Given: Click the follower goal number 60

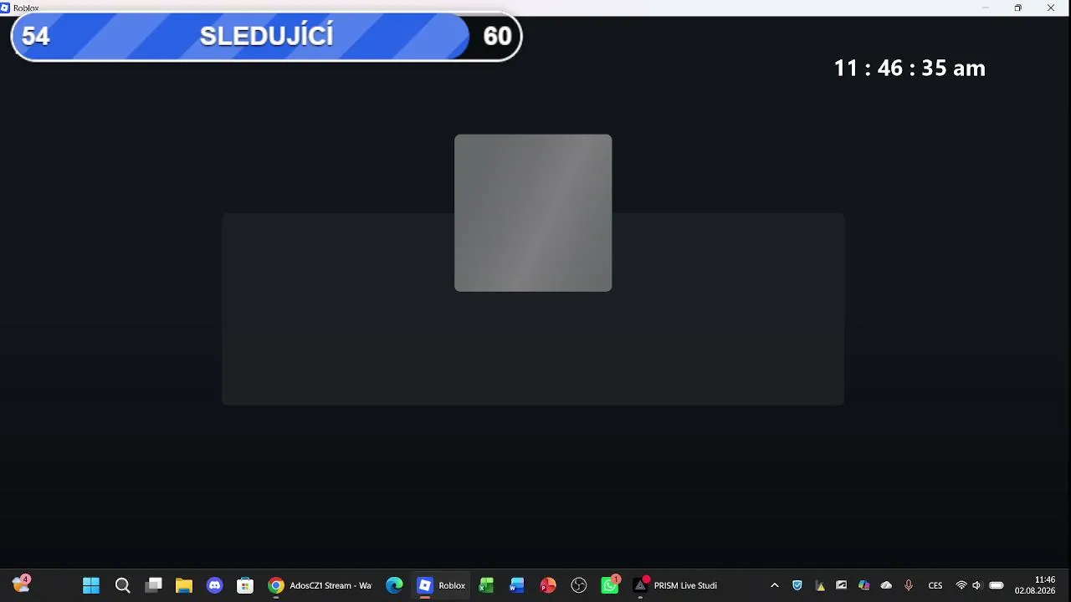Looking at the screenshot, I should pos(497,37).
